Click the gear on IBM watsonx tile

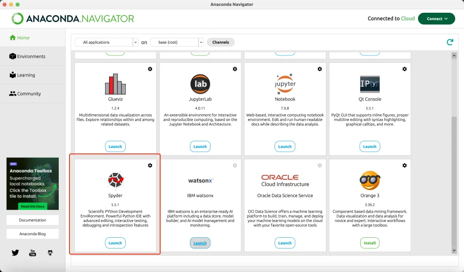point(235,165)
